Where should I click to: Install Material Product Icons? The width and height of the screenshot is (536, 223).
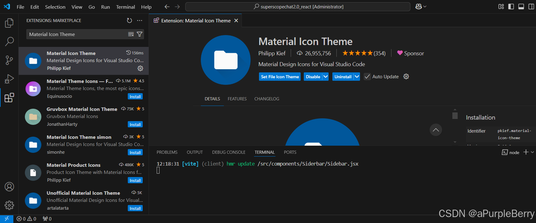coord(135,180)
